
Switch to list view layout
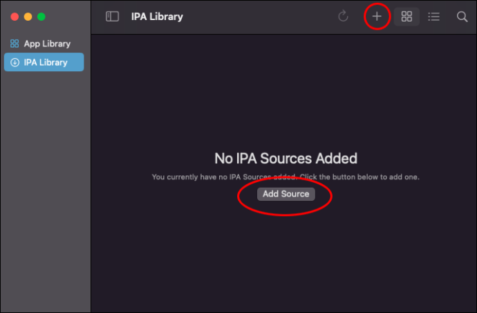coord(433,17)
